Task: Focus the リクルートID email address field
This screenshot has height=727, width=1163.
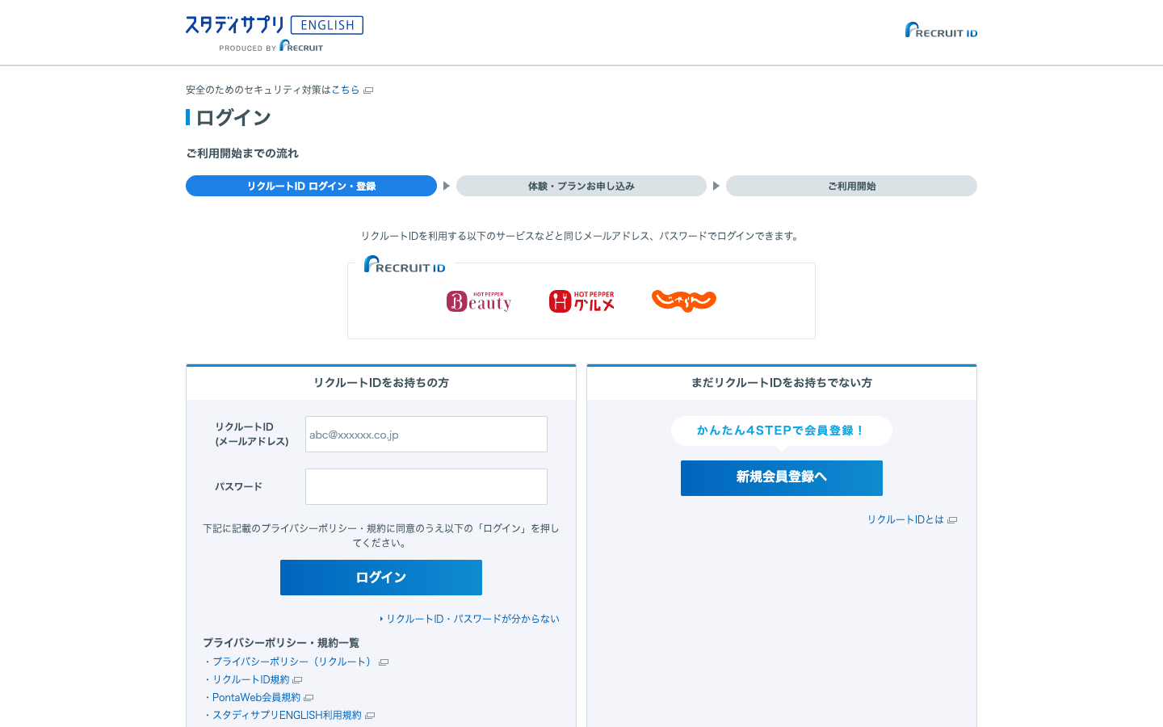Action: [426, 435]
